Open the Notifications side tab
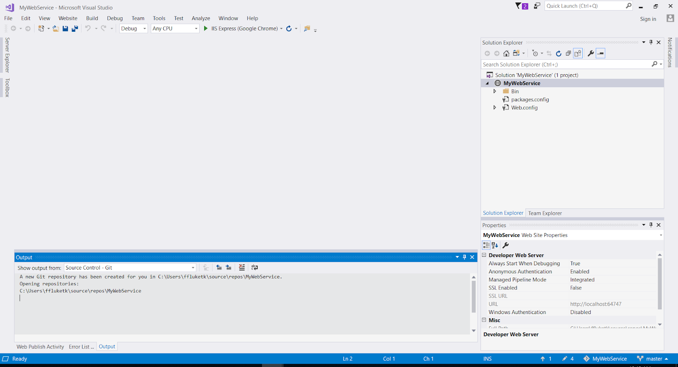The image size is (678, 367). click(670, 53)
